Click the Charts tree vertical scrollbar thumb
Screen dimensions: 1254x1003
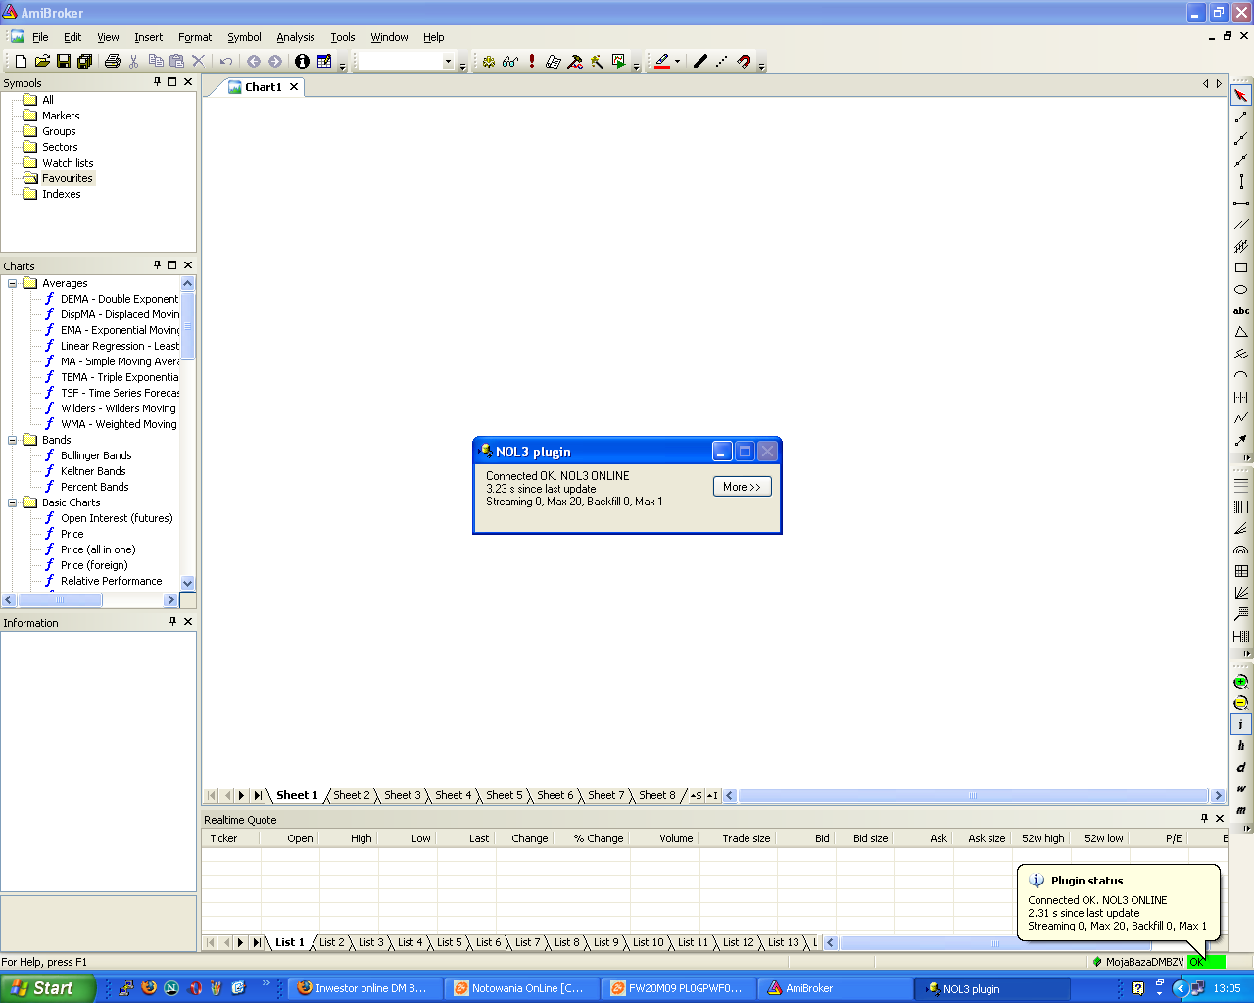point(188,326)
